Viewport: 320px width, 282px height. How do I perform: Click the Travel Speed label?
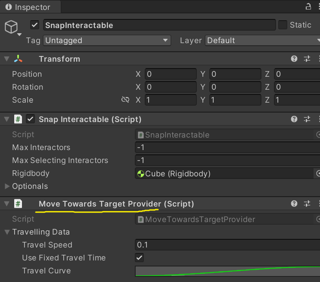[47, 245]
